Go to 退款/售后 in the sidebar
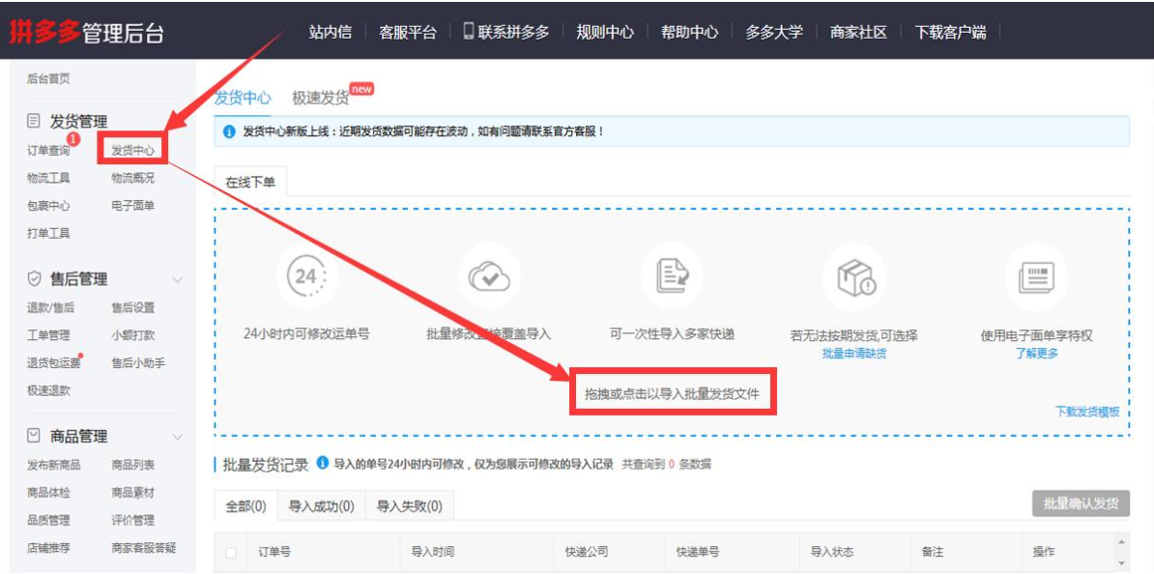Viewport: 1154px width, 574px height. click(x=51, y=307)
